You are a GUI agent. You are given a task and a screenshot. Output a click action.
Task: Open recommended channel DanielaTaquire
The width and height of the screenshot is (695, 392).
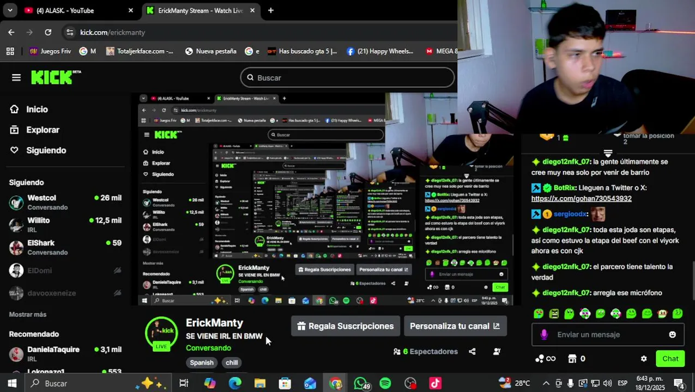(x=65, y=353)
